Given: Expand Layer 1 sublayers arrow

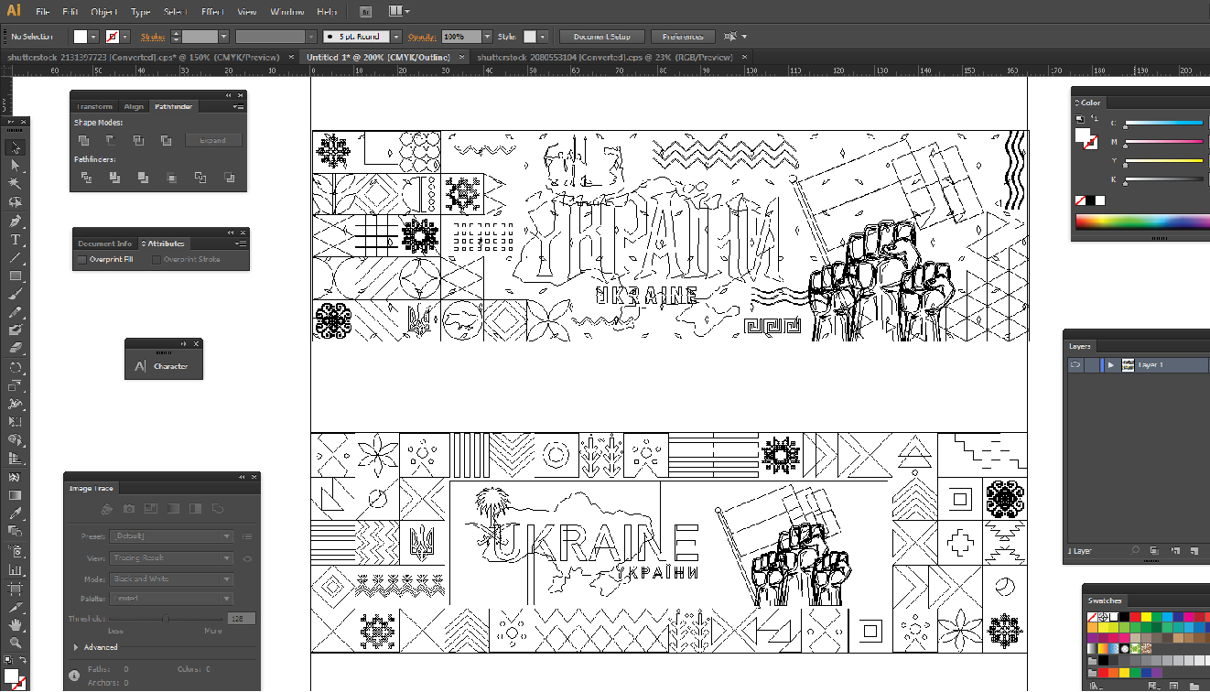Looking at the screenshot, I should point(1110,364).
